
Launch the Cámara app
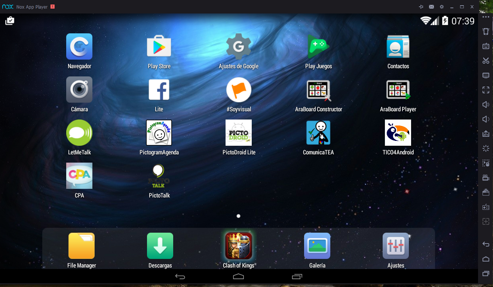point(79,90)
